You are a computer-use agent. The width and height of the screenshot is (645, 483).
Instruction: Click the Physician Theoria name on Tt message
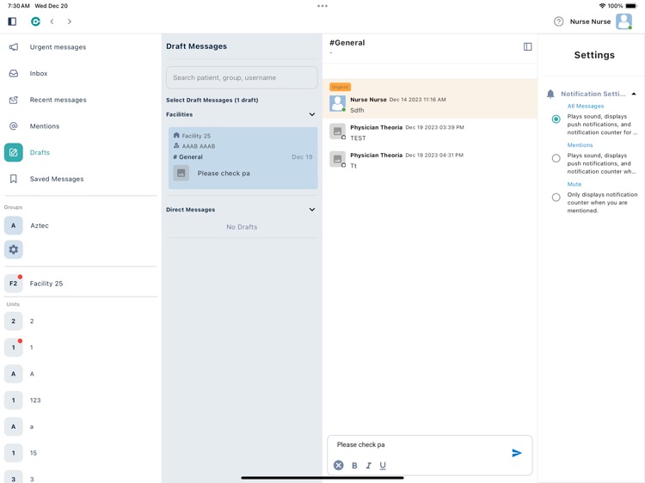tap(377, 155)
